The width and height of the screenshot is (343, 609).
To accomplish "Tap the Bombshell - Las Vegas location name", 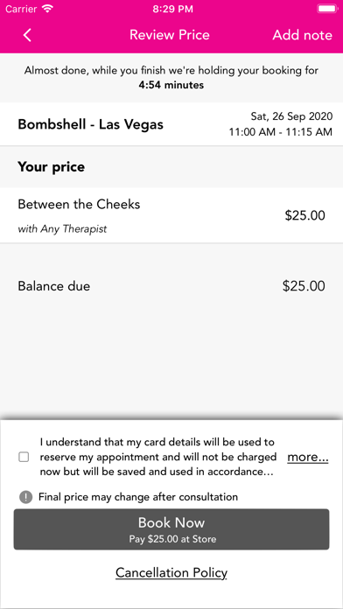I will tap(90, 124).
